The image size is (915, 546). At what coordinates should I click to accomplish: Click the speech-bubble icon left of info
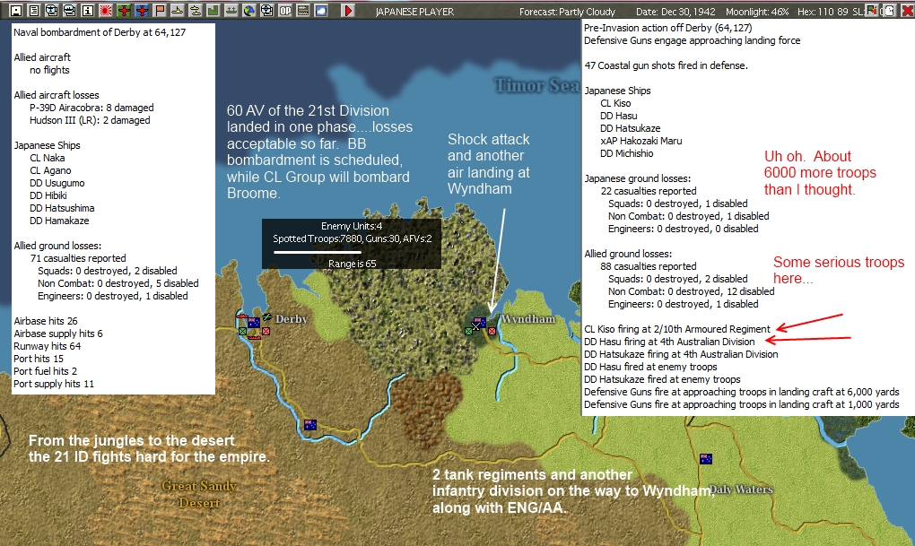[69, 11]
